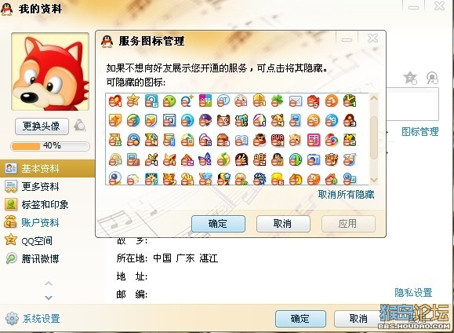Click the sidebar up chevron below 腾讯微博
The width and height of the screenshot is (454, 333).
49,283
